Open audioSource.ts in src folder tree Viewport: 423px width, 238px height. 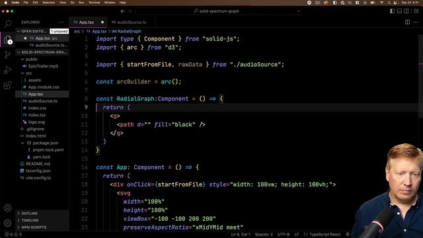42,101
